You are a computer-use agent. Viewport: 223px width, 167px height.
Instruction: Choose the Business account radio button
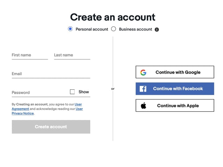[x=114, y=29]
